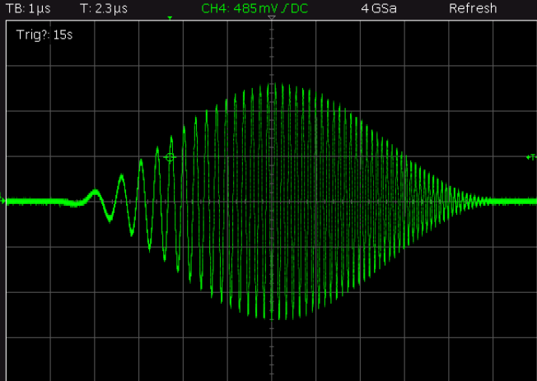The height and width of the screenshot is (381, 537).
Task: Click the flat baseline trace before the burst
Action: tap(41, 201)
